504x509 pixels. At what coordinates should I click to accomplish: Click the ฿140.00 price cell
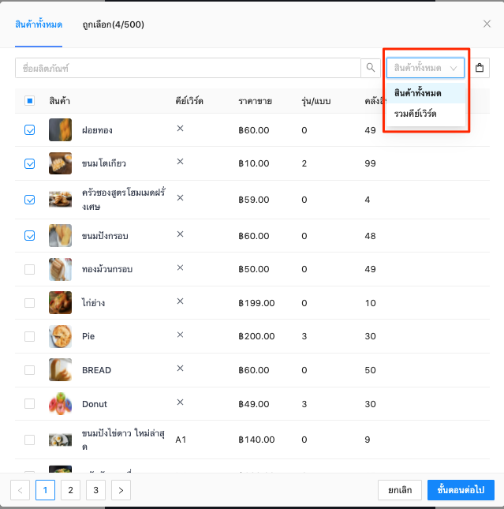coord(256,440)
